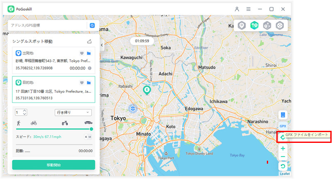Click the Tokyo Disney Land map label
The width and height of the screenshot is (332, 179).
[199, 154]
